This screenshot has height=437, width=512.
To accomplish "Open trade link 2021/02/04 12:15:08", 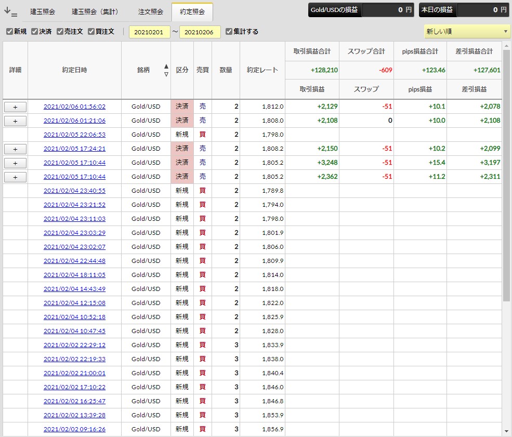I will point(74,303).
